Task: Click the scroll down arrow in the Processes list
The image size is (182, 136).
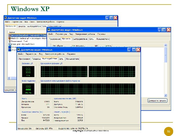Action: [x=166, y=95]
